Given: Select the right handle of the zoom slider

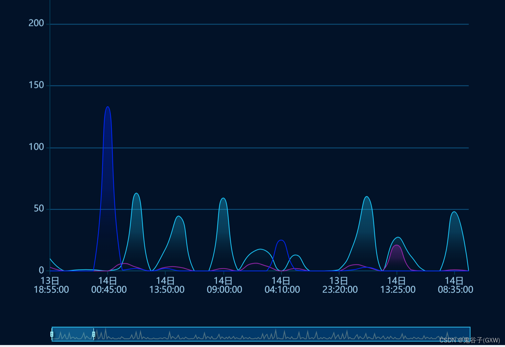Looking at the screenshot, I should click(94, 334).
